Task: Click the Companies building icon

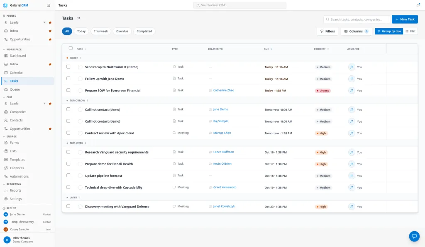Action: (x=6, y=112)
